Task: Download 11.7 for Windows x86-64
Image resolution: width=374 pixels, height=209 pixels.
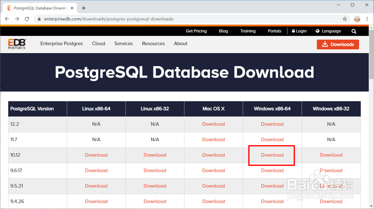Action: click(272, 139)
